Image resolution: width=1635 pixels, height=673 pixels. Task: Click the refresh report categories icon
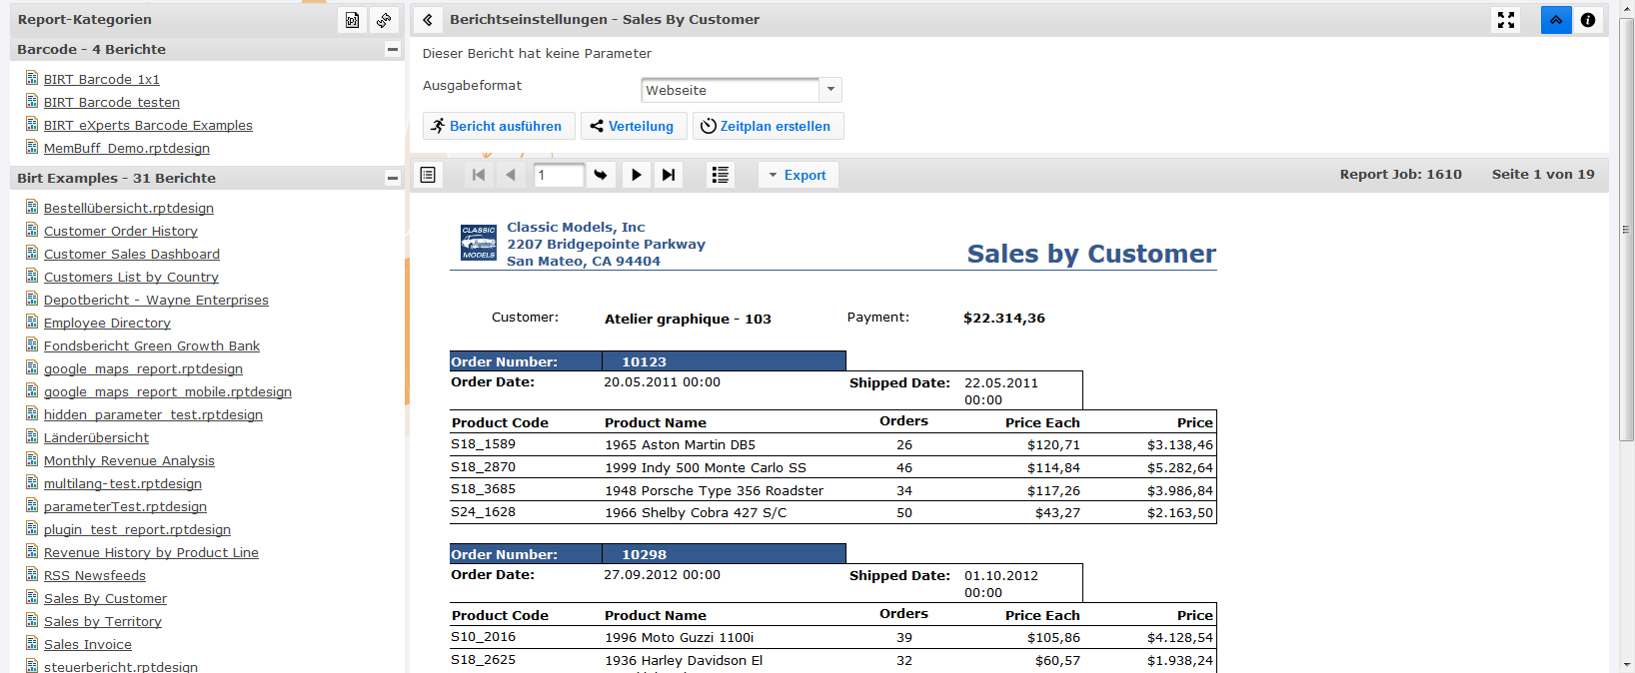coord(384,20)
